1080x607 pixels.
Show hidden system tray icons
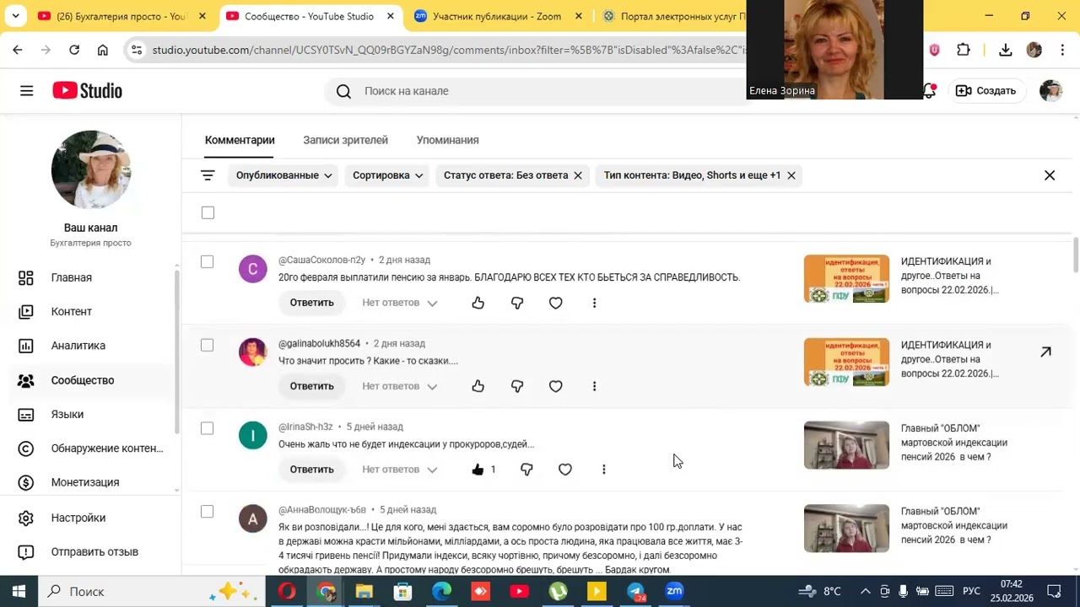point(865,591)
